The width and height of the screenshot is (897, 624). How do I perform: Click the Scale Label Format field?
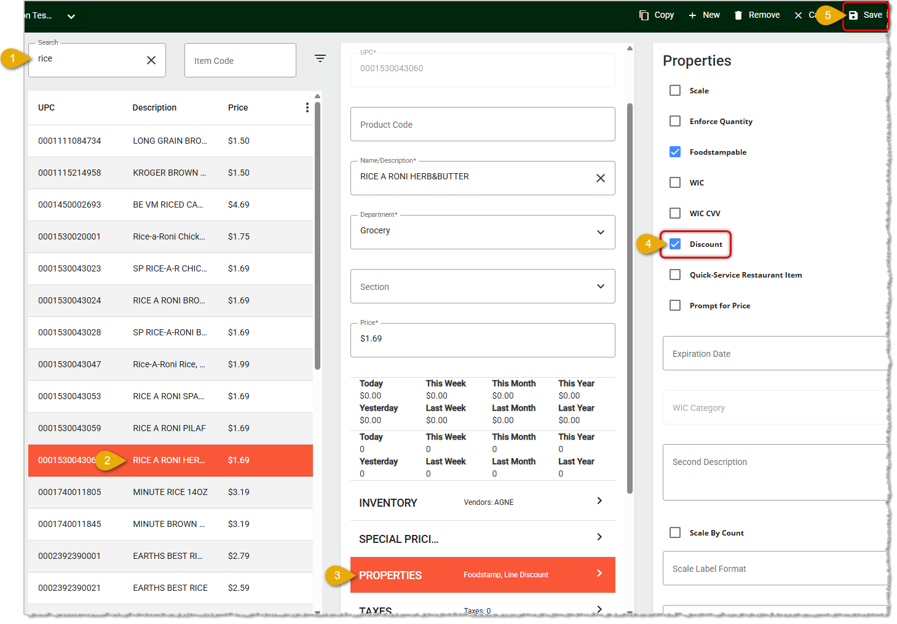[775, 568]
